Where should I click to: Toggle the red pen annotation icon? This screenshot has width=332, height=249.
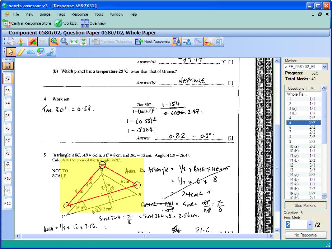[x=32, y=41]
